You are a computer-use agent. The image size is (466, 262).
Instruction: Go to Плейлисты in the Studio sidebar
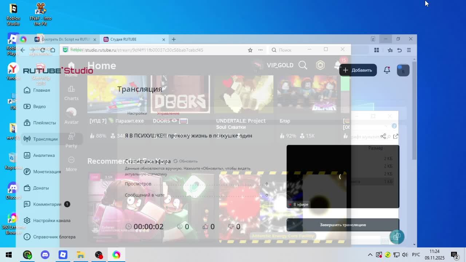[40, 123]
